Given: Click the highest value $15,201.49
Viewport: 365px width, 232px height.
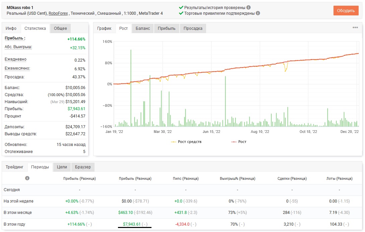Looking at the screenshot, I should [x=75, y=101].
